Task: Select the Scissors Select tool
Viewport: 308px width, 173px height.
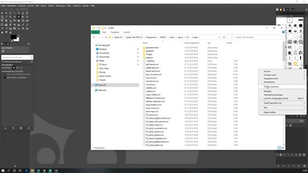Action: pos(23,13)
